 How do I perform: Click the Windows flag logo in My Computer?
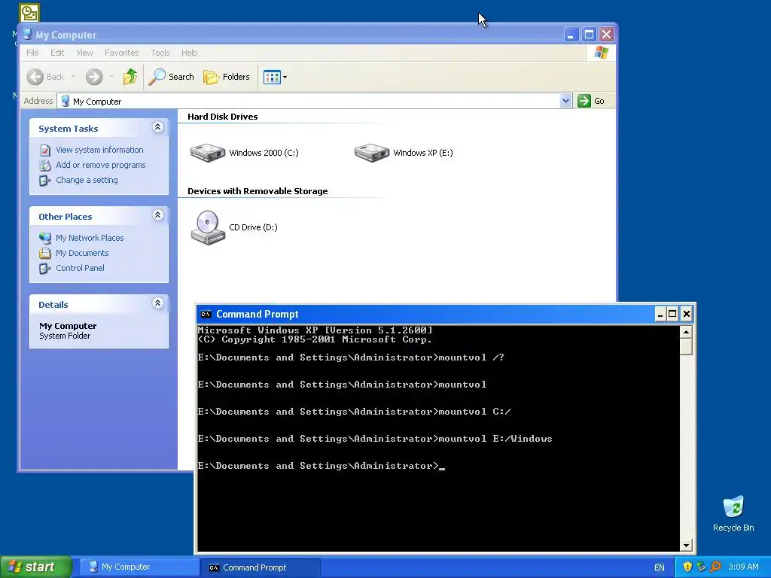pyautogui.click(x=601, y=53)
